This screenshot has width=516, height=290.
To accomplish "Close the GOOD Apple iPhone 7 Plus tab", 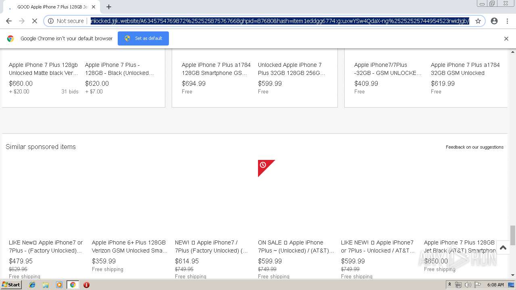I will click(93, 7).
